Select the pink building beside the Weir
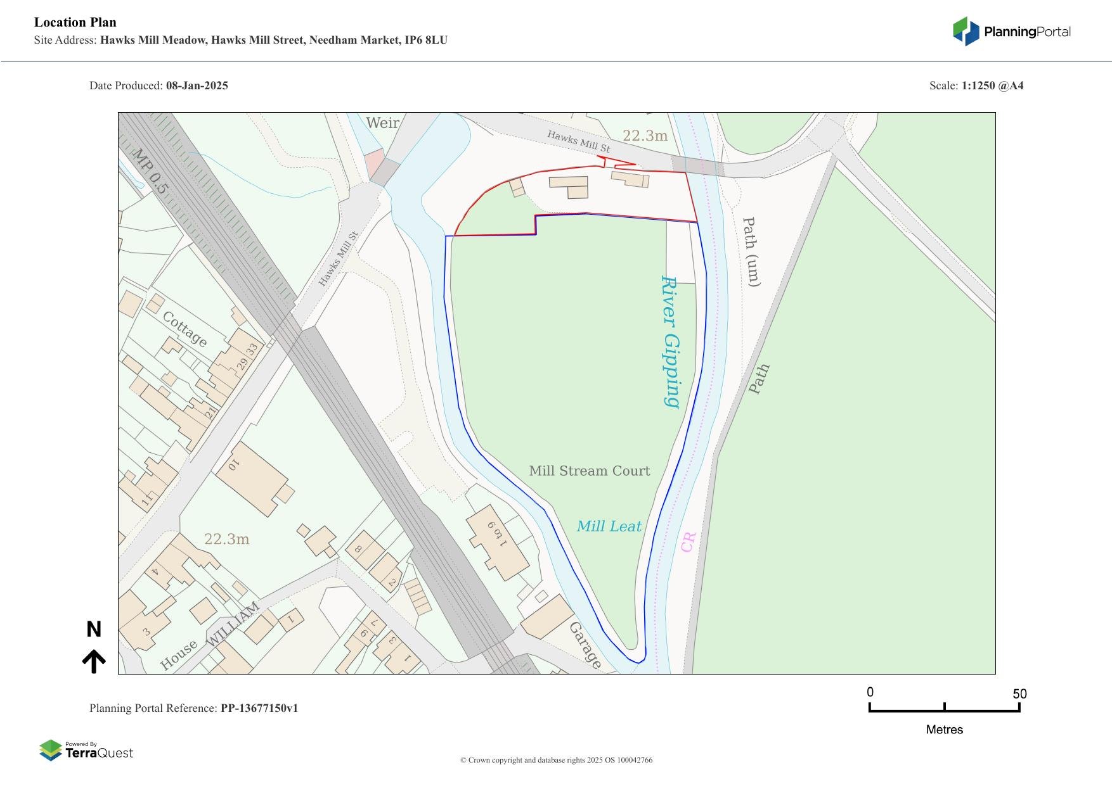This screenshot has width=1112, height=786. pyautogui.click(x=374, y=163)
